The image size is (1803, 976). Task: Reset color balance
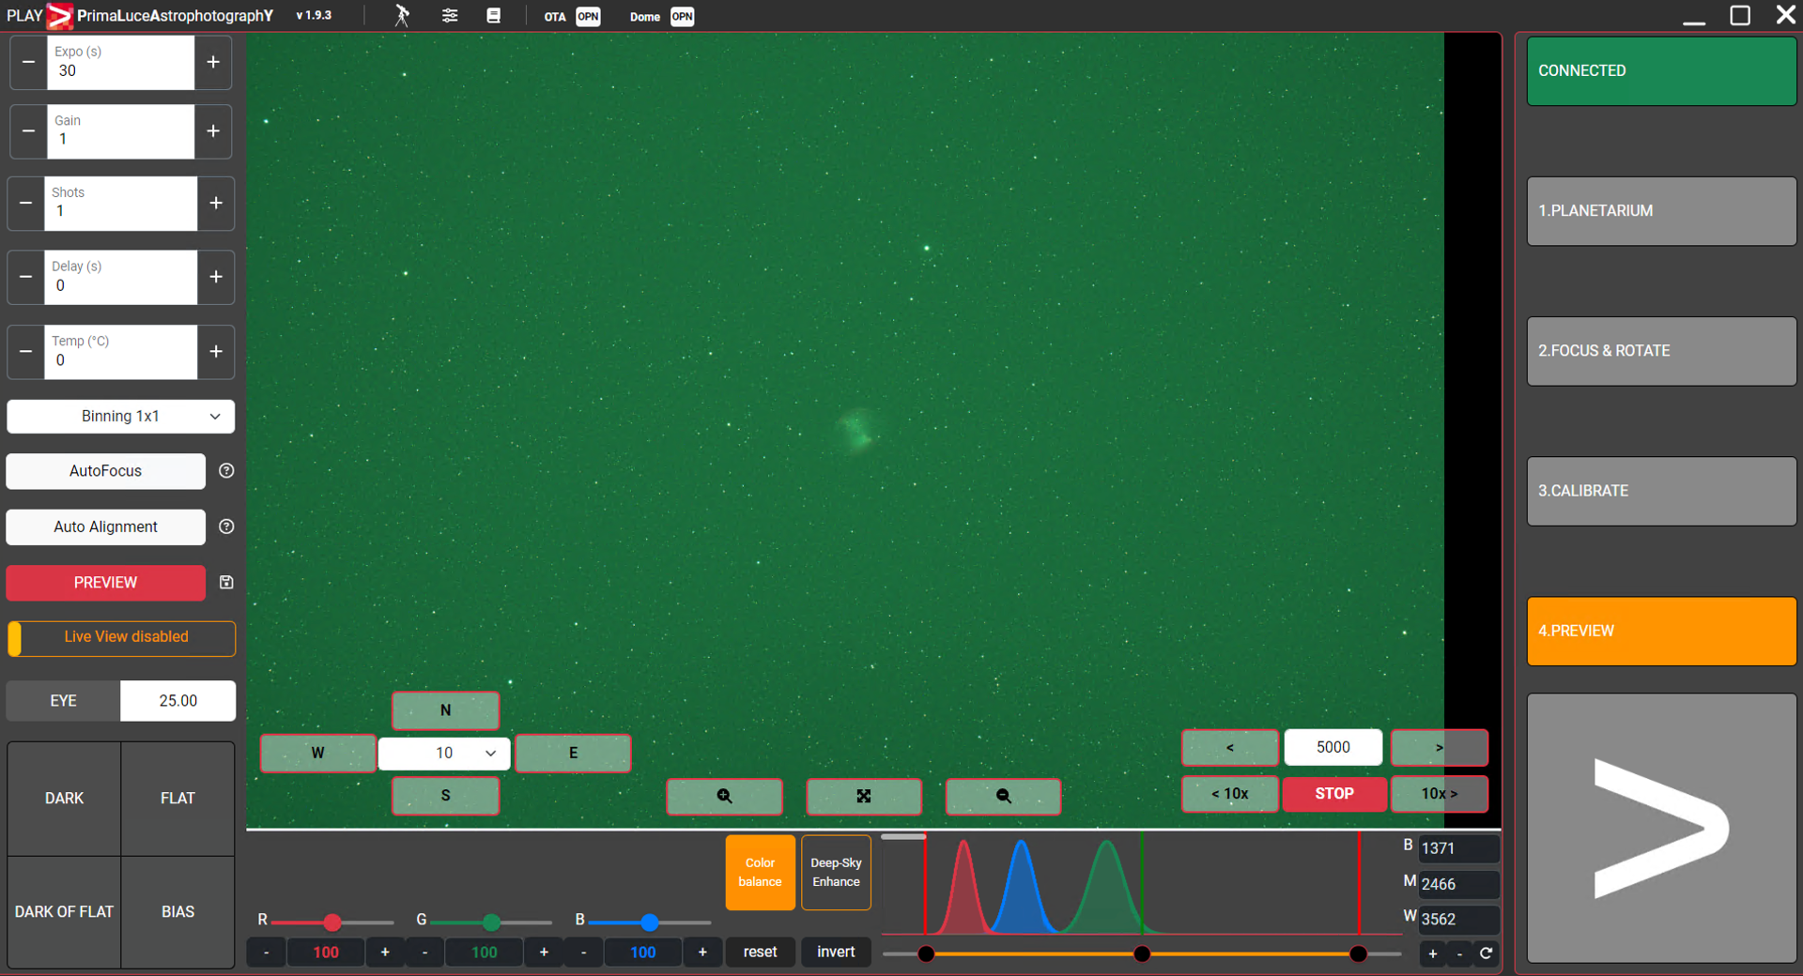760,953
